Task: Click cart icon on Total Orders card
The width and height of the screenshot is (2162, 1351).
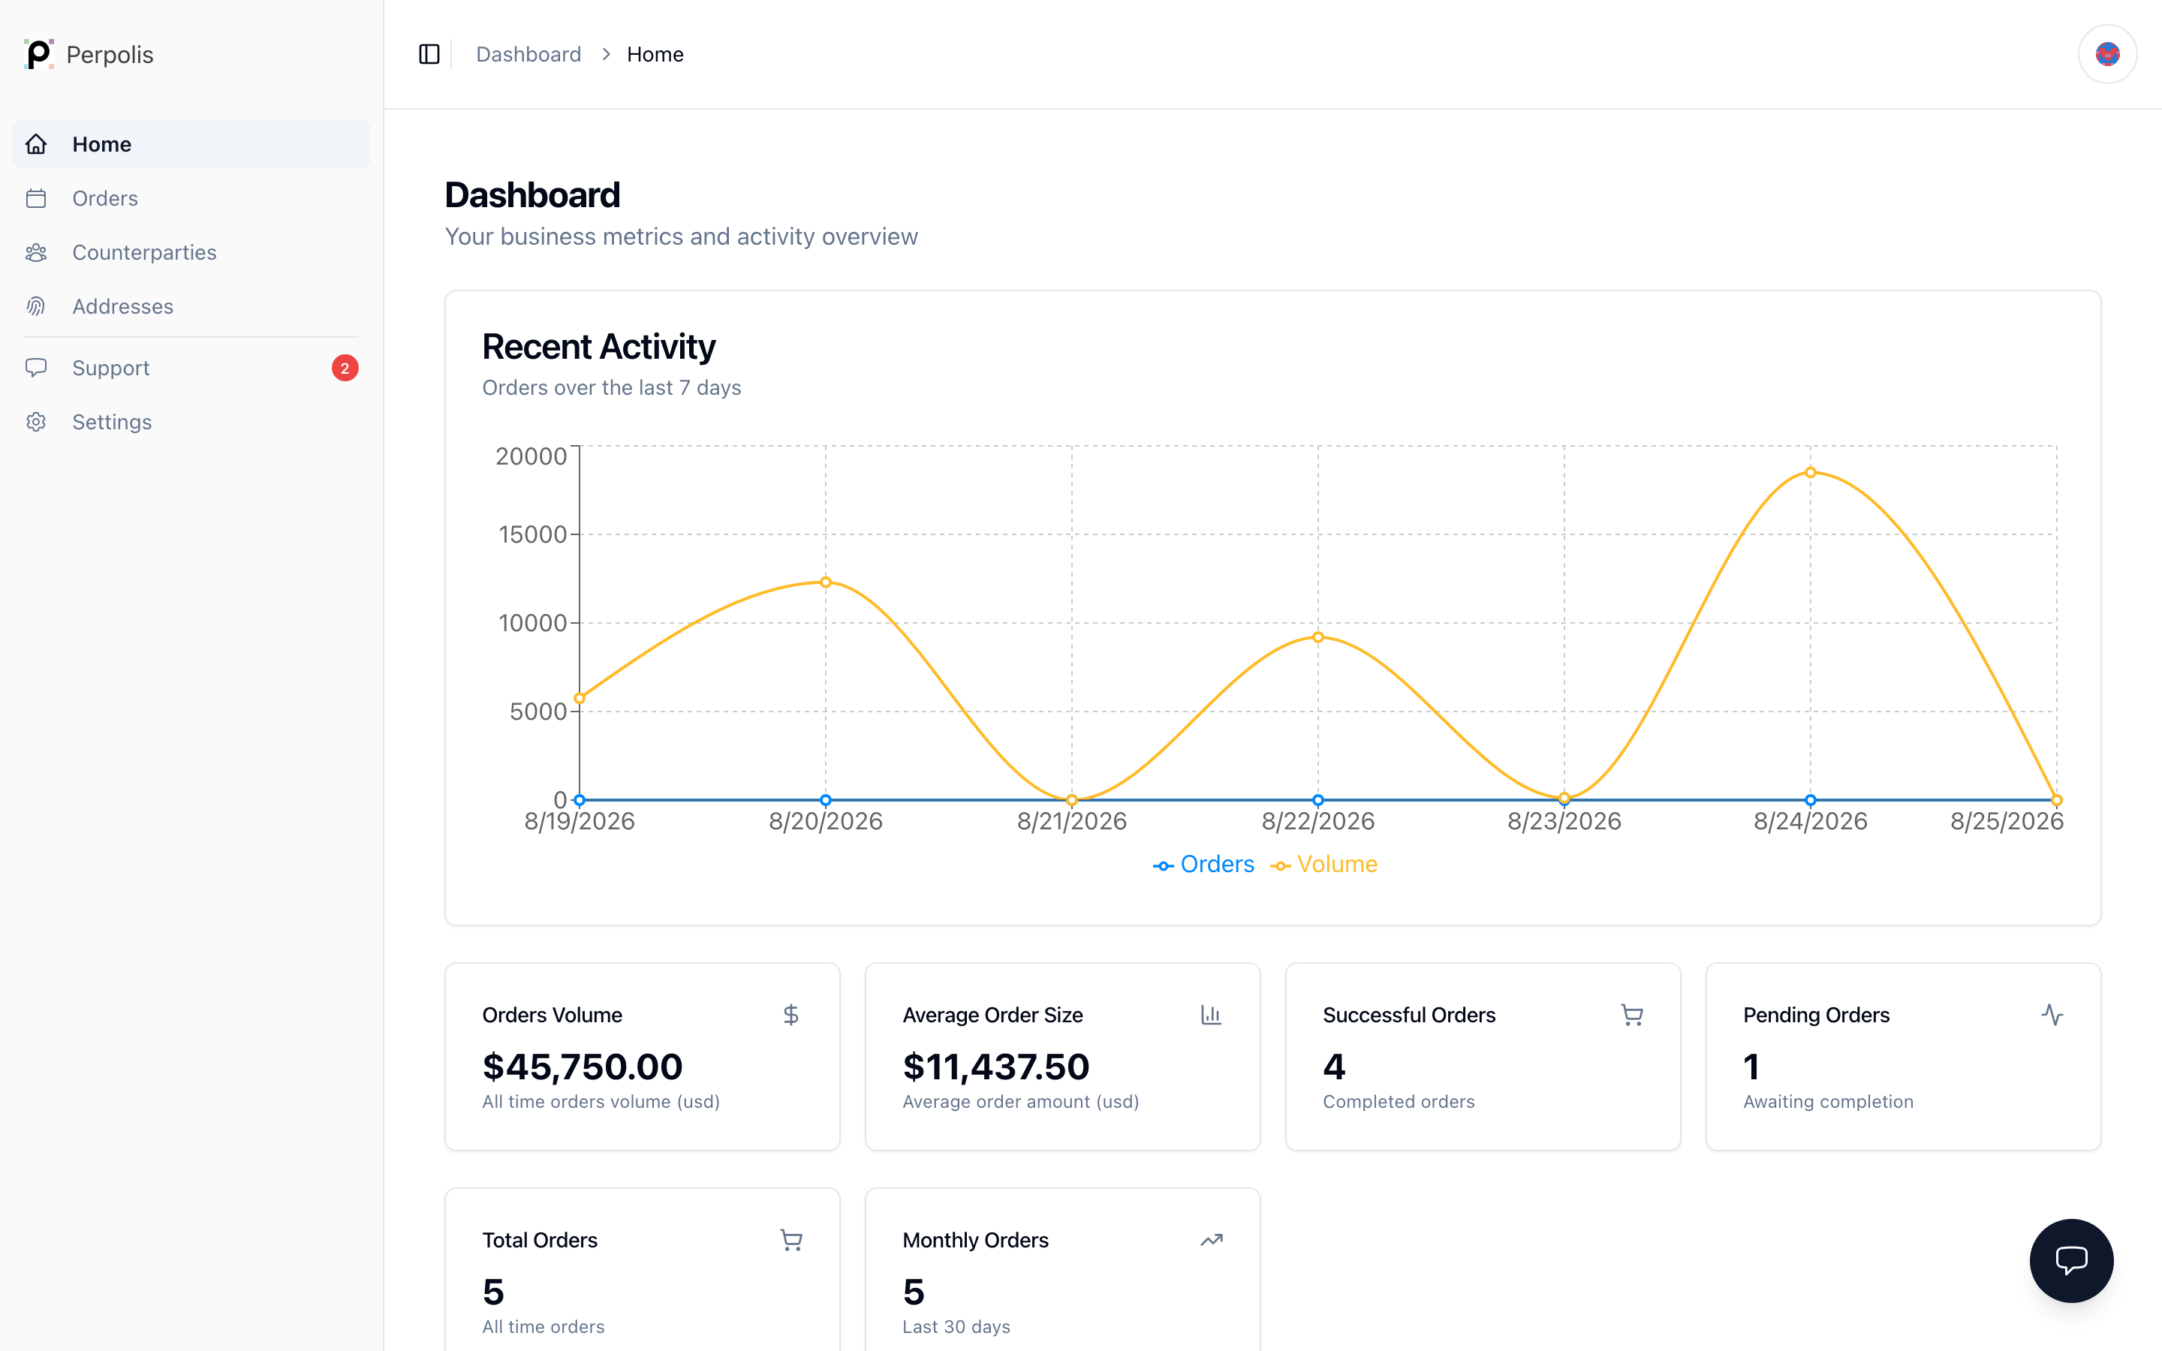Action: [x=790, y=1240]
